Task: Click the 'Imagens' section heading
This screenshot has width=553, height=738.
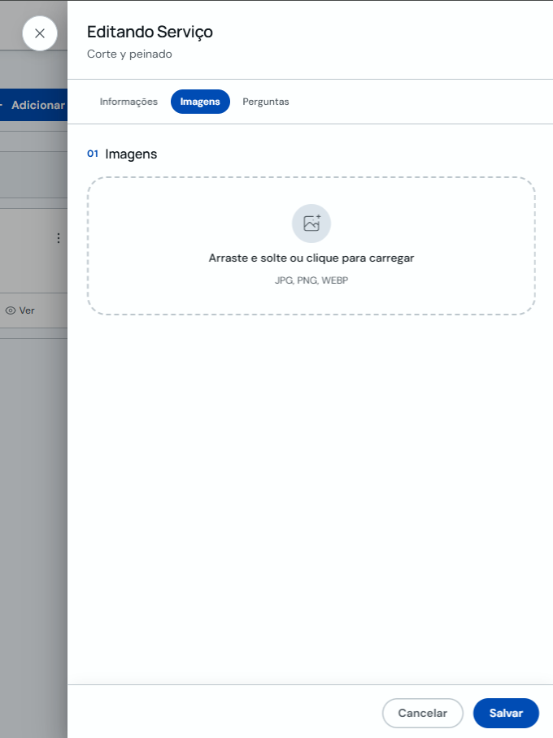Action: [131, 154]
